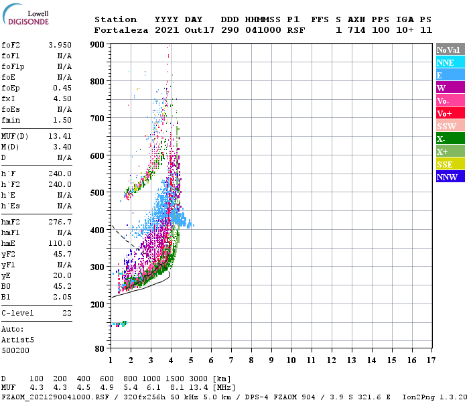Image resolution: width=469 pixels, height=402 pixels.
Task: Click the 714 AXN value
Action: point(356,30)
